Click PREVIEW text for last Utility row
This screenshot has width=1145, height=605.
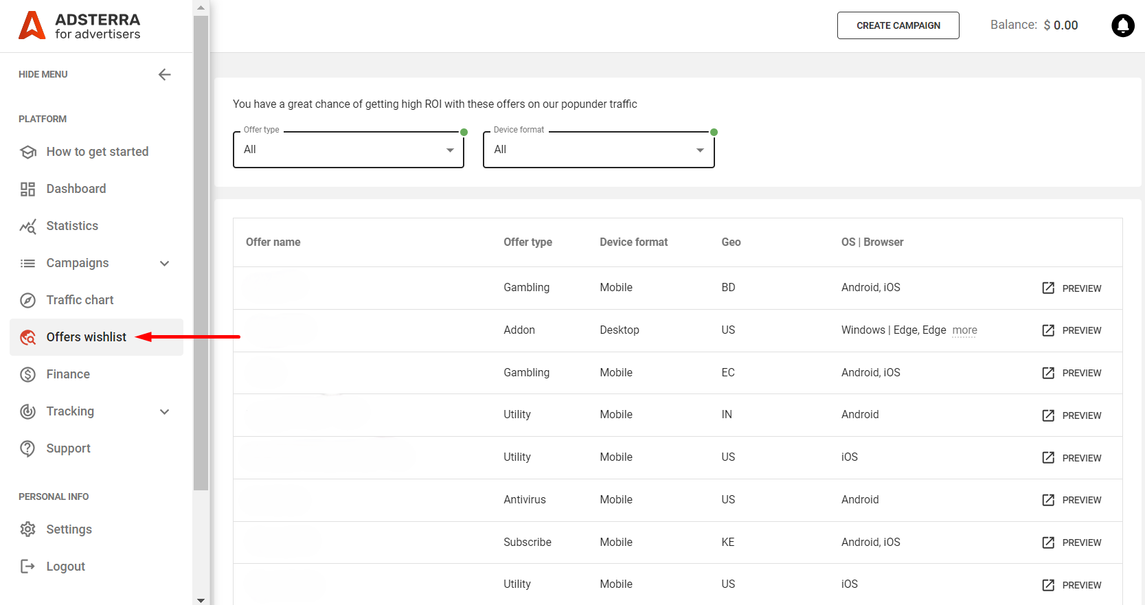(x=1082, y=585)
